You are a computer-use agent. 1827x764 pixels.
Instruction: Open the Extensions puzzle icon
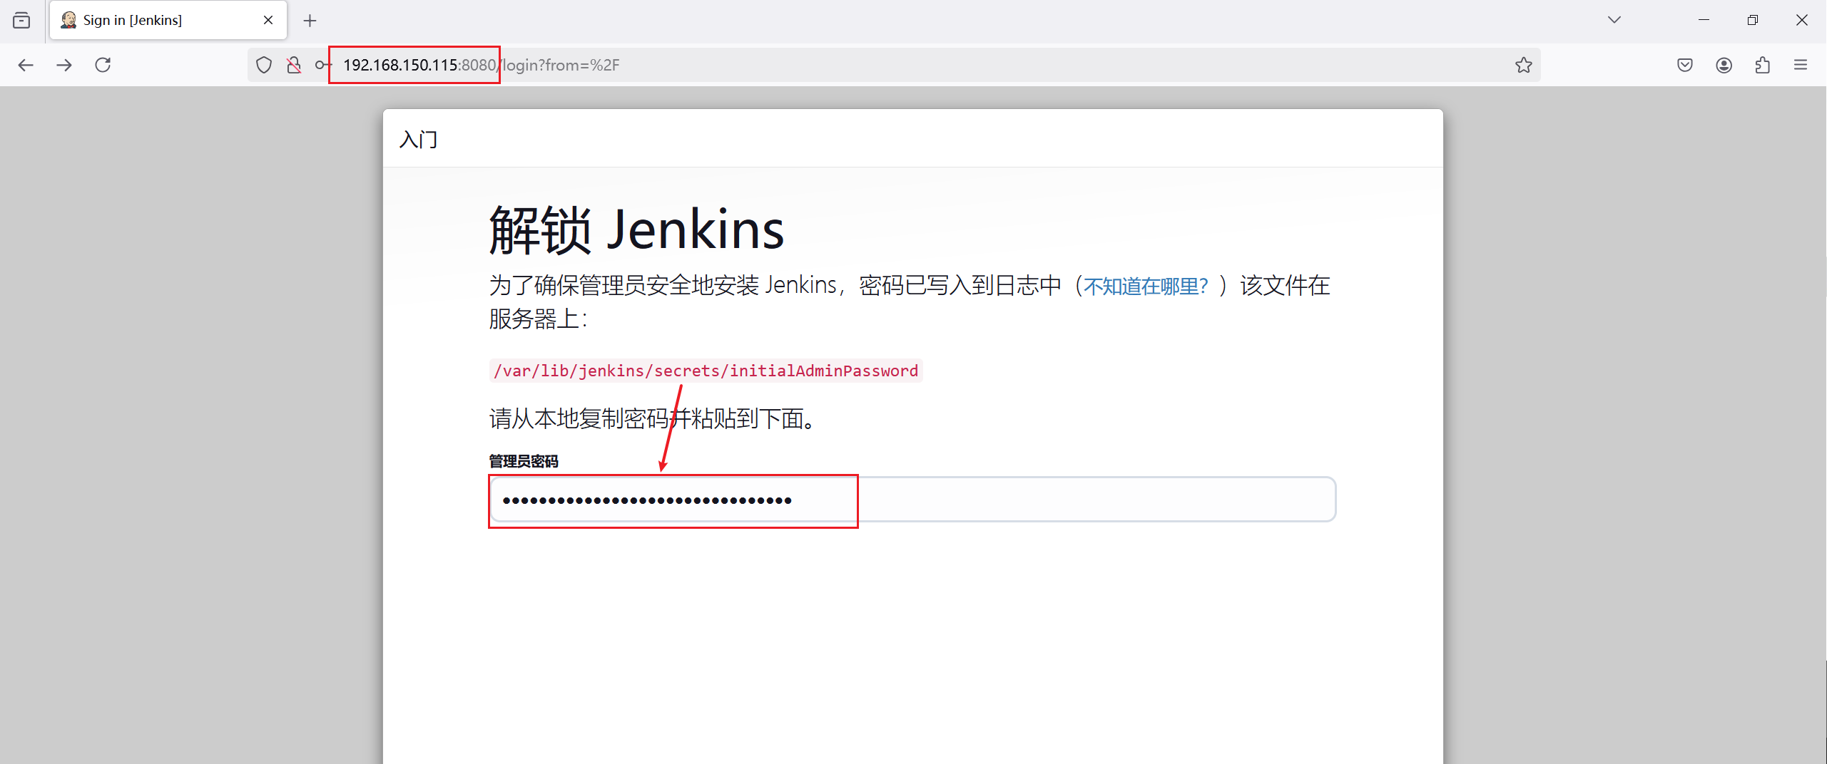pos(1762,65)
